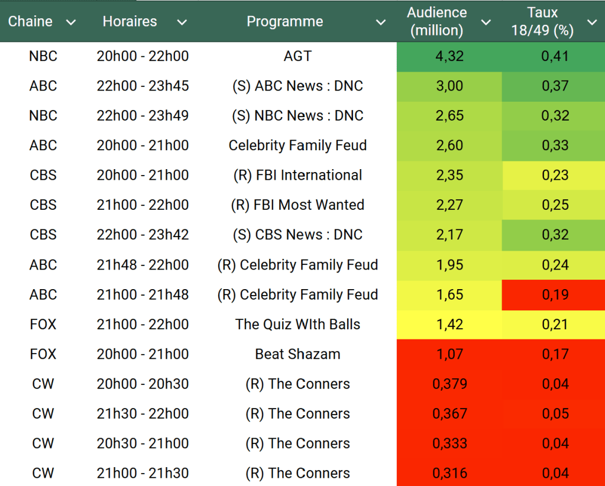This screenshot has height=486, width=605.
Task: Select the (S) CBS News : DNC cell
Action: coord(297,235)
